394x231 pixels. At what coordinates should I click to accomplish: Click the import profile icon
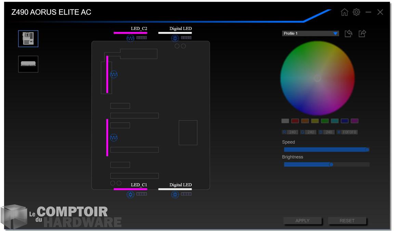click(349, 34)
